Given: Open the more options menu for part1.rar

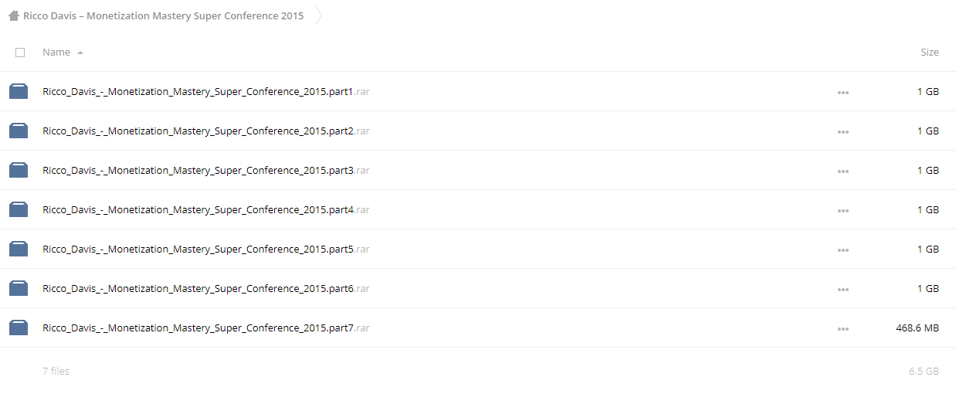Looking at the screenshot, I should [842, 93].
